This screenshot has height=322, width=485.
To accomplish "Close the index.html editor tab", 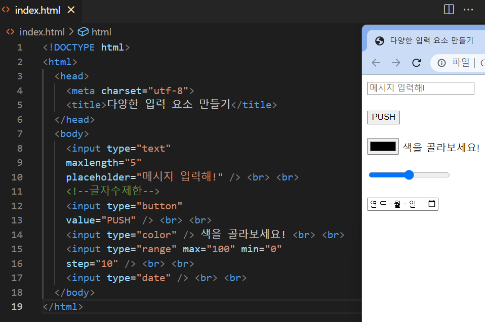I will click(71, 10).
